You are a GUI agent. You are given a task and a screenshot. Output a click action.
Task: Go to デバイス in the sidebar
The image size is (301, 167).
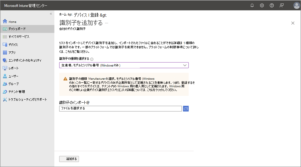(13, 45)
